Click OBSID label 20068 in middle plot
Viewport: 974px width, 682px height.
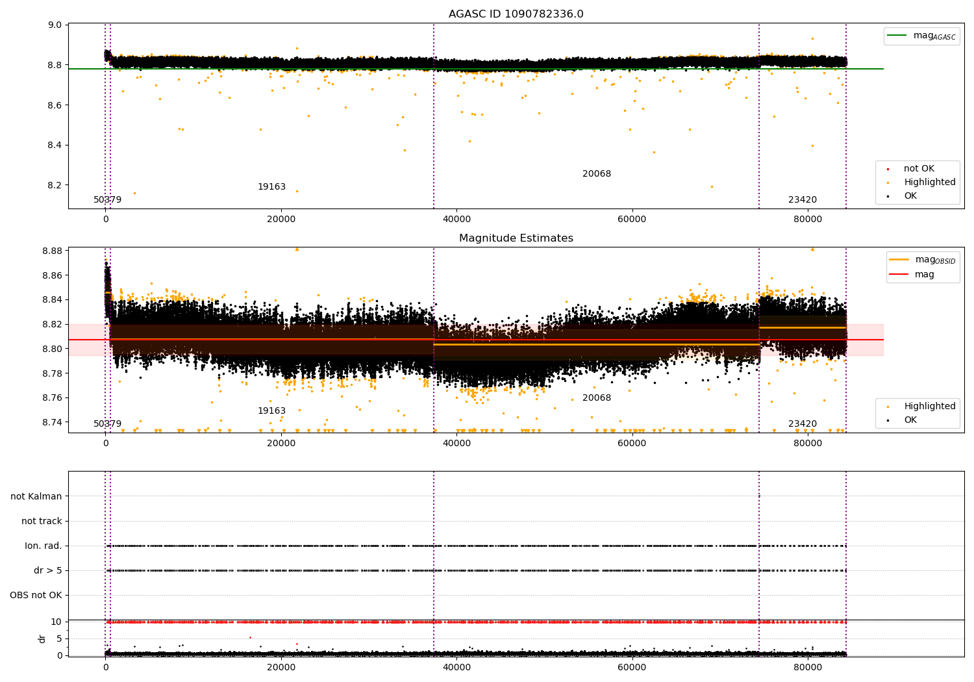[x=596, y=398]
